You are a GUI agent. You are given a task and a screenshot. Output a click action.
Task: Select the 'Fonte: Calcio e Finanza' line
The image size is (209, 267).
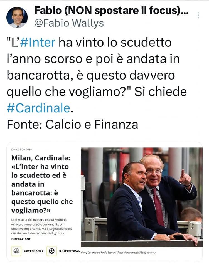click(x=72, y=125)
